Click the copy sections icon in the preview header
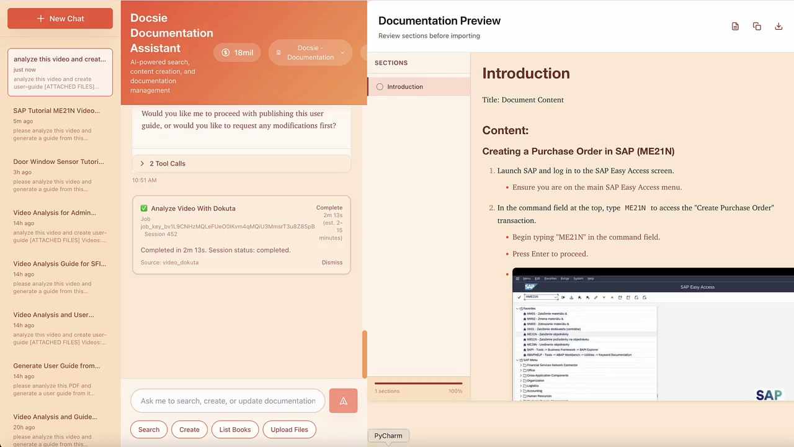 click(x=757, y=26)
